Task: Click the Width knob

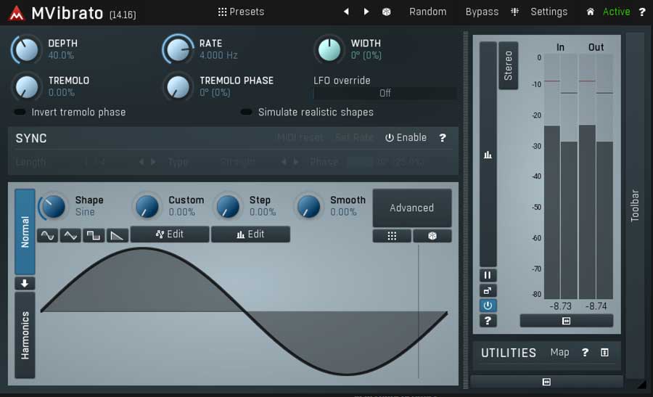Action: click(329, 49)
